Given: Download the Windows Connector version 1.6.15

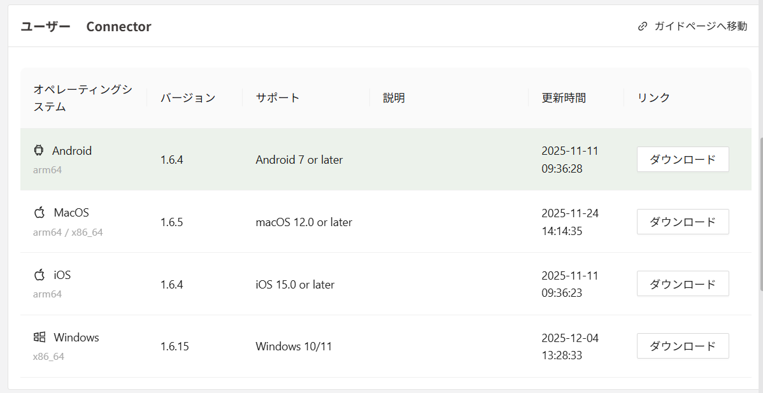Looking at the screenshot, I should click(683, 346).
